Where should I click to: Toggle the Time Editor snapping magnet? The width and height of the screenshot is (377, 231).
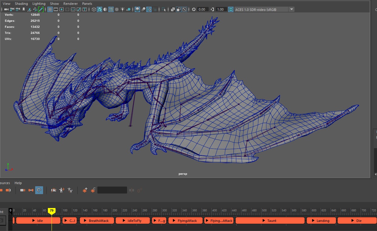point(39,190)
